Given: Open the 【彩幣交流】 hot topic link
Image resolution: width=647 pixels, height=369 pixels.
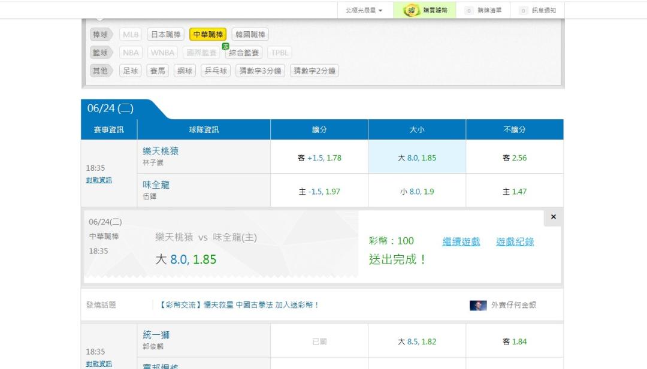Looking at the screenshot, I should point(238,305).
